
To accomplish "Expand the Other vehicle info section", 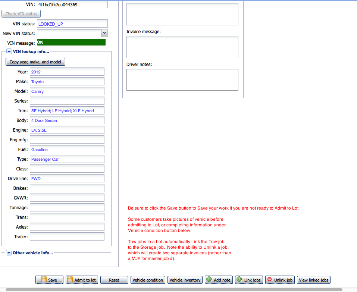I will point(9,253).
